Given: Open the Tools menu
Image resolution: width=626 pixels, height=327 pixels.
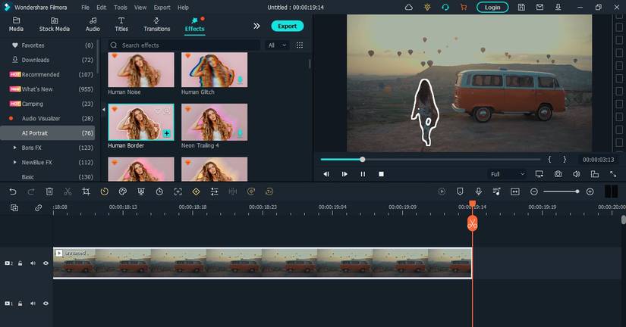Looking at the screenshot, I should (x=120, y=7).
